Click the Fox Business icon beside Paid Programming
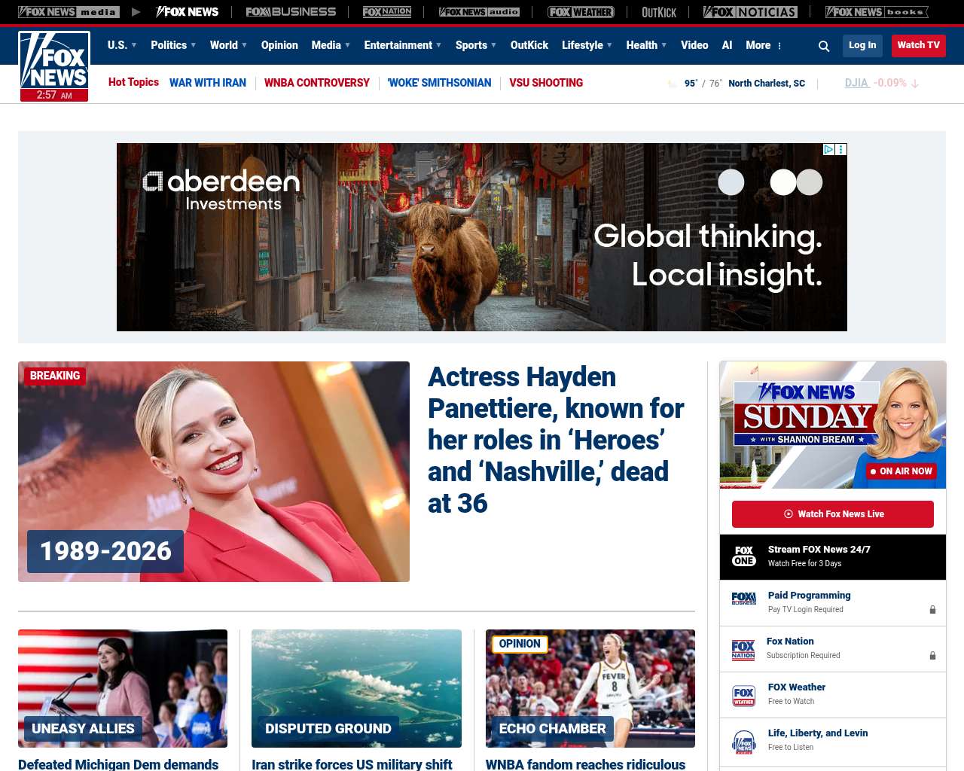The image size is (964, 771). tap(744, 599)
